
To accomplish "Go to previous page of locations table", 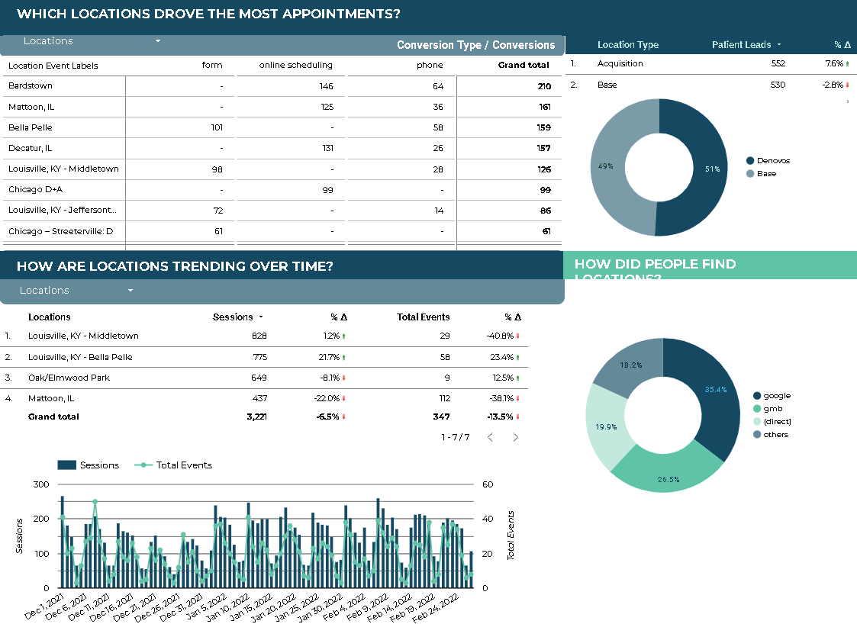I will point(490,437).
